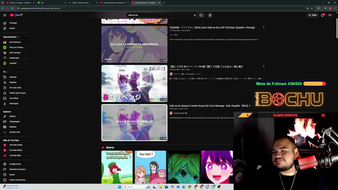Open the 'Tus pimientos come' short
Screen dimensions: 338x190
pos(117,167)
